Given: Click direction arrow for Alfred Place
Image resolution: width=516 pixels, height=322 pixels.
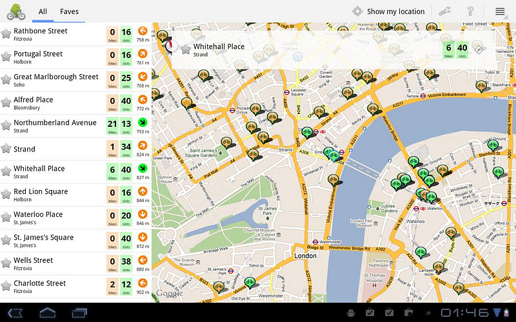Looking at the screenshot, I should click(143, 100).
